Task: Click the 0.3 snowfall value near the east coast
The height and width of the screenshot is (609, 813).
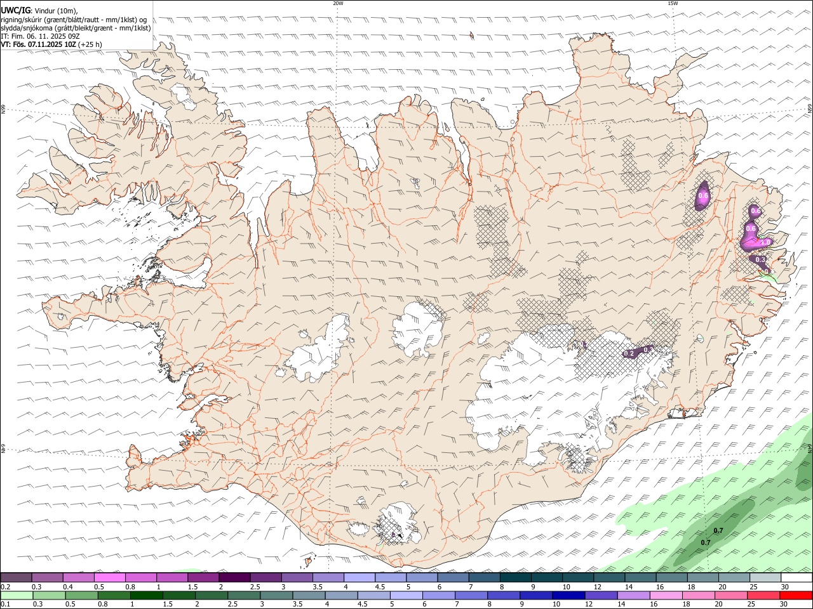Action: (x=760, y=259)
